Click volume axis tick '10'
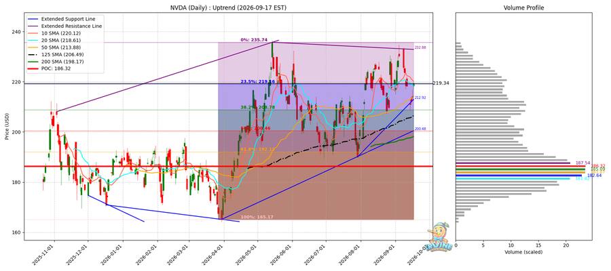Image resolution: width=611 pixels, height=271 pixels. [x=511, y=245]
